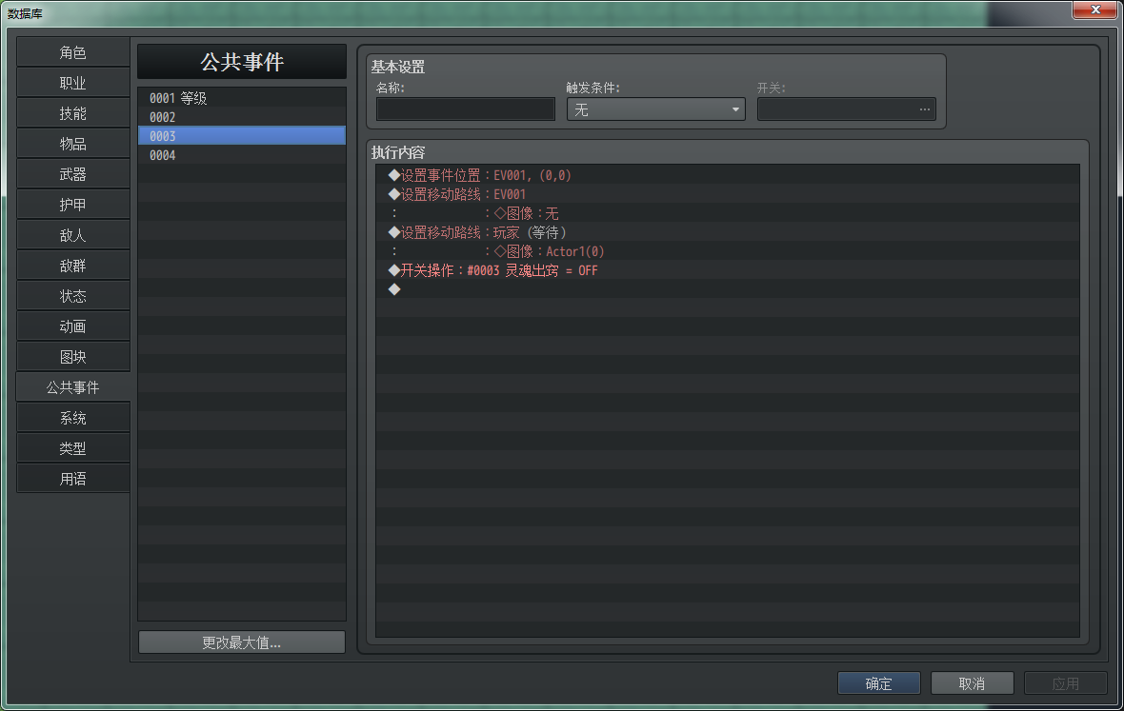This screenshot has width=1124, height=711.
Task: Confirm with the 确定 button
Action: pyautogui.click(x=879, y=683)
